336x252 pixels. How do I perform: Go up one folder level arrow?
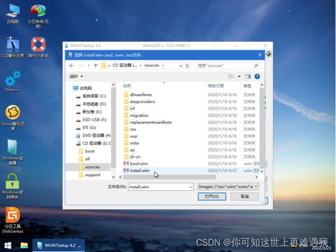pos(95,66)
